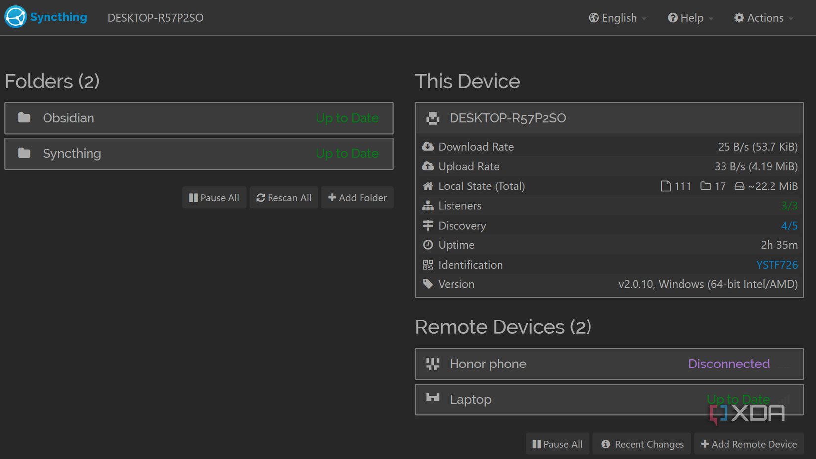Image resolution: width=816 pixels, height=459 pixels.
Task: Open the YSTF726 device ID link
Action: [776, 265]
